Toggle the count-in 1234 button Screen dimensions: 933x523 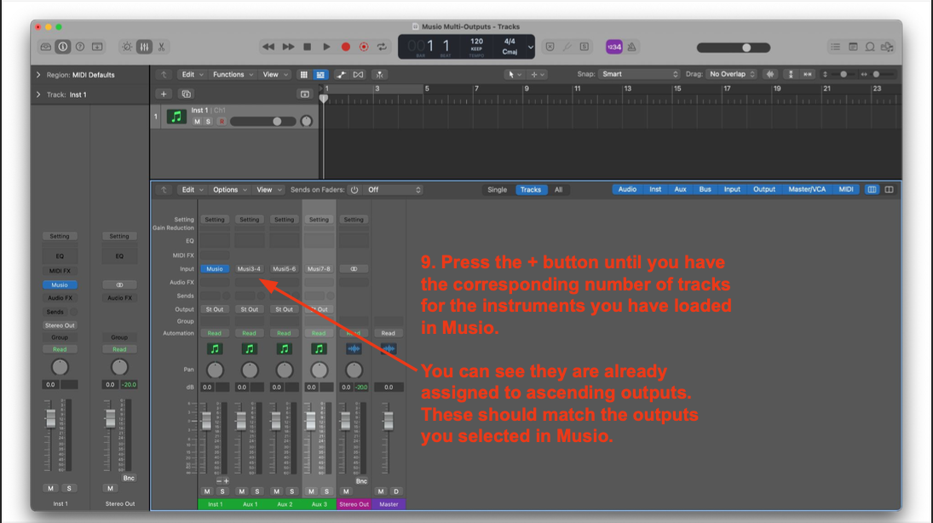point(614,47)
